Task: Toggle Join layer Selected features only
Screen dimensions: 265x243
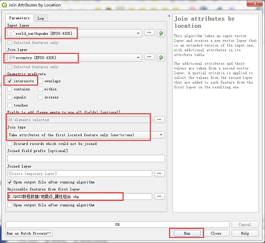Action: click(10, 67)
